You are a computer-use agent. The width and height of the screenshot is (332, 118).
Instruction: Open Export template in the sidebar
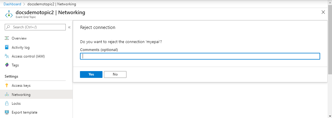point(24,112)
